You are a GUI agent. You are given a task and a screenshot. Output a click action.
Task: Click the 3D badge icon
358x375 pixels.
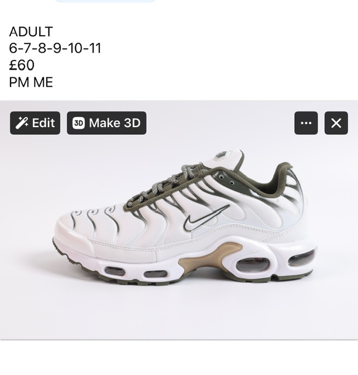[x=78, y=123]
